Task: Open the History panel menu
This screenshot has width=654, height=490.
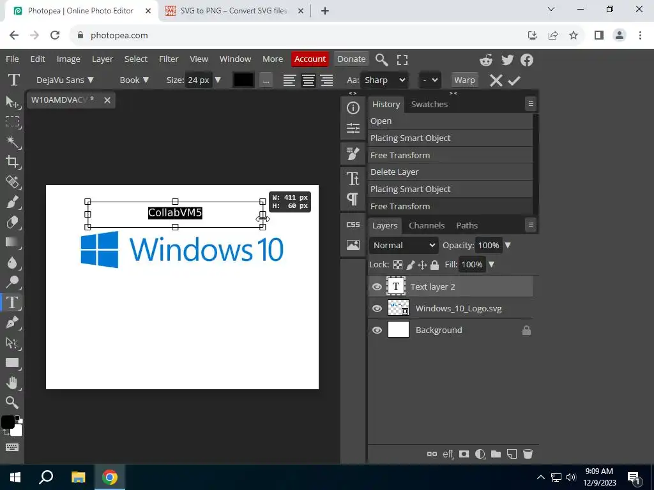Action: 531,104
